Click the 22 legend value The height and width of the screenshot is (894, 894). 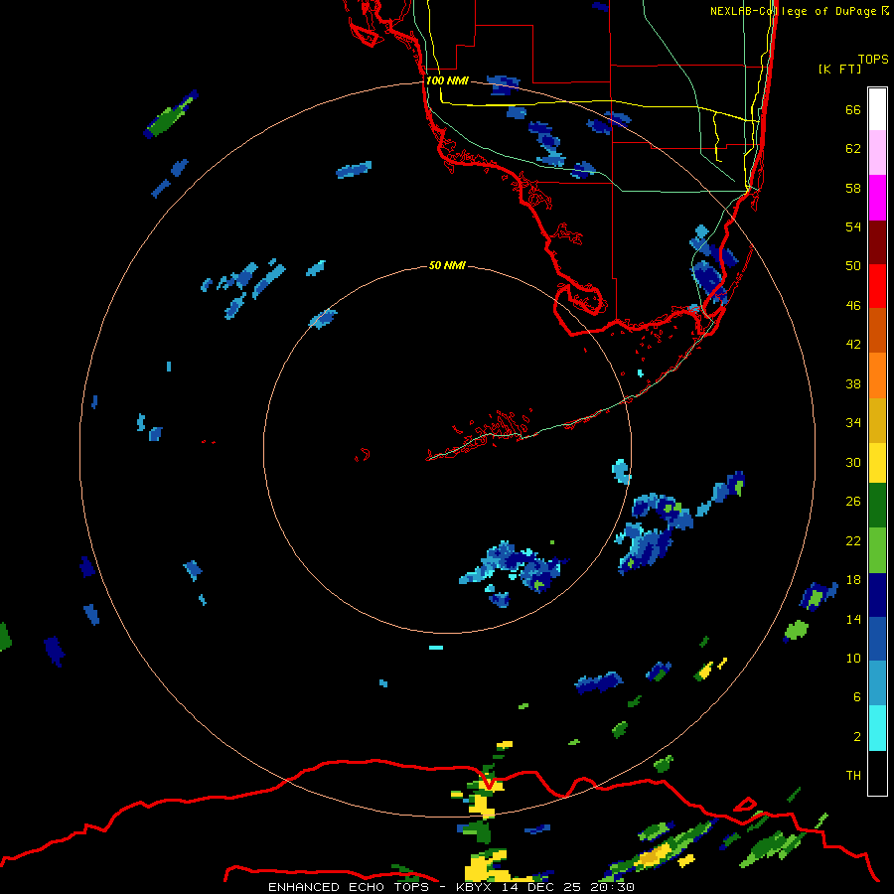[x=853, y=540]
